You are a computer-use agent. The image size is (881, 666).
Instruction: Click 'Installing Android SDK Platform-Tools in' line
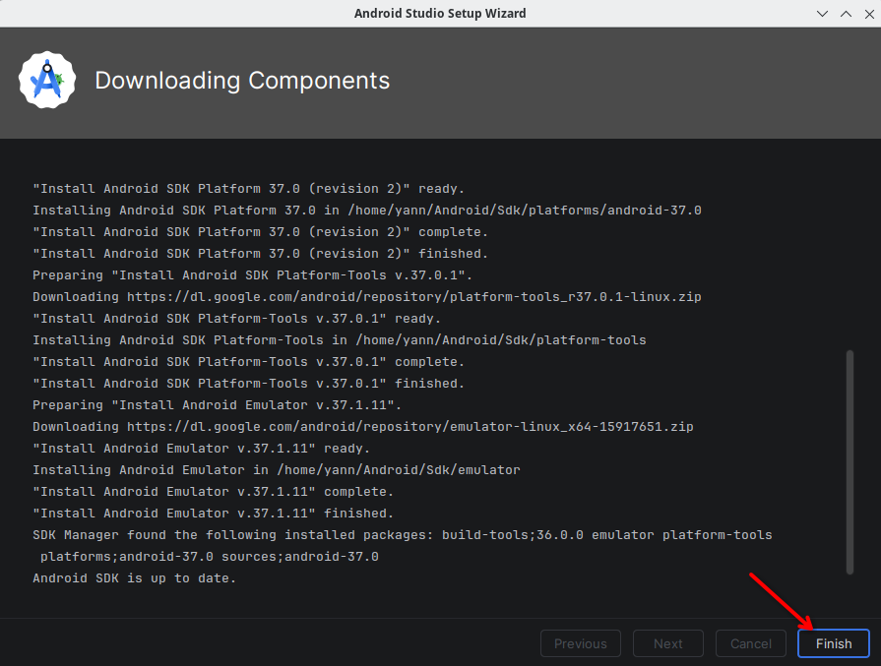click(340, 339)
